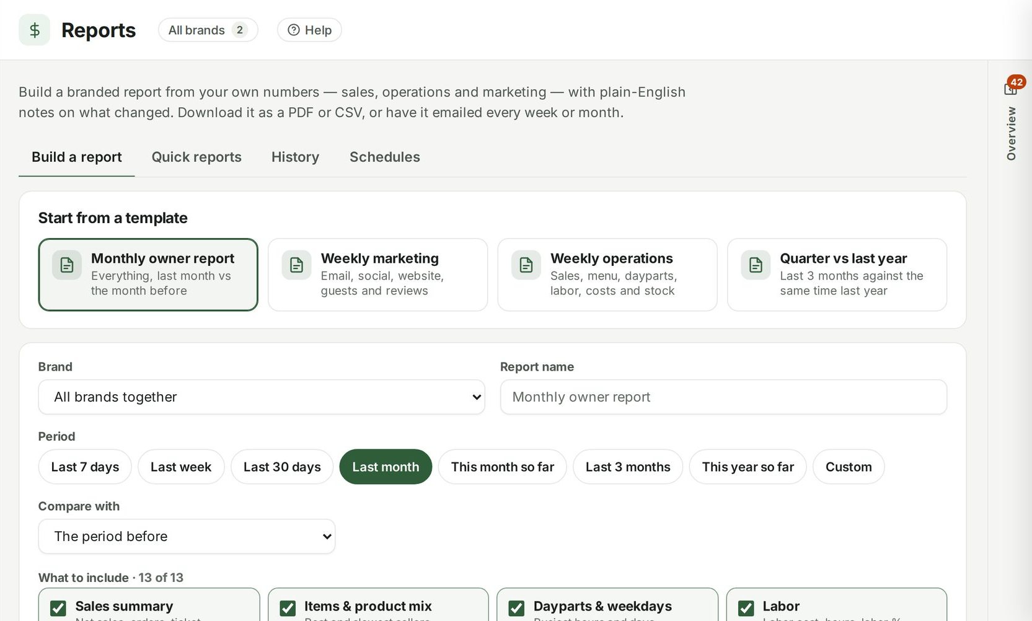Choose the Custom period option

(x=849, y=467)
